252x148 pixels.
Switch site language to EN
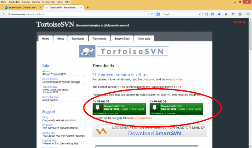[236, 22]
